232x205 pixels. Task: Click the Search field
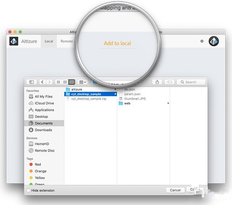pyautogui.click(x=191, y=82)
